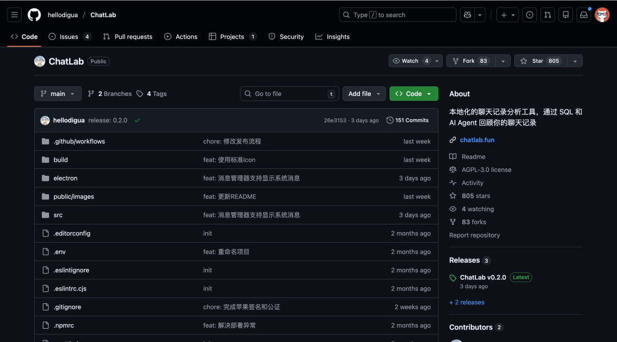Click the AGPL-3.0 license scale icon
The width and height of the screenshot is (617, 342).
point(454,169)
